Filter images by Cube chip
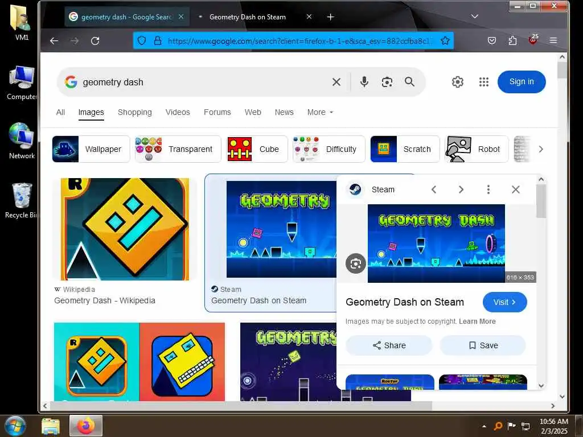This screenshot has height=437, width=583. [257, 149]
